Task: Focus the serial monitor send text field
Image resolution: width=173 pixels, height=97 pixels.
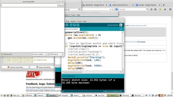Action: (x=29, y=5)
